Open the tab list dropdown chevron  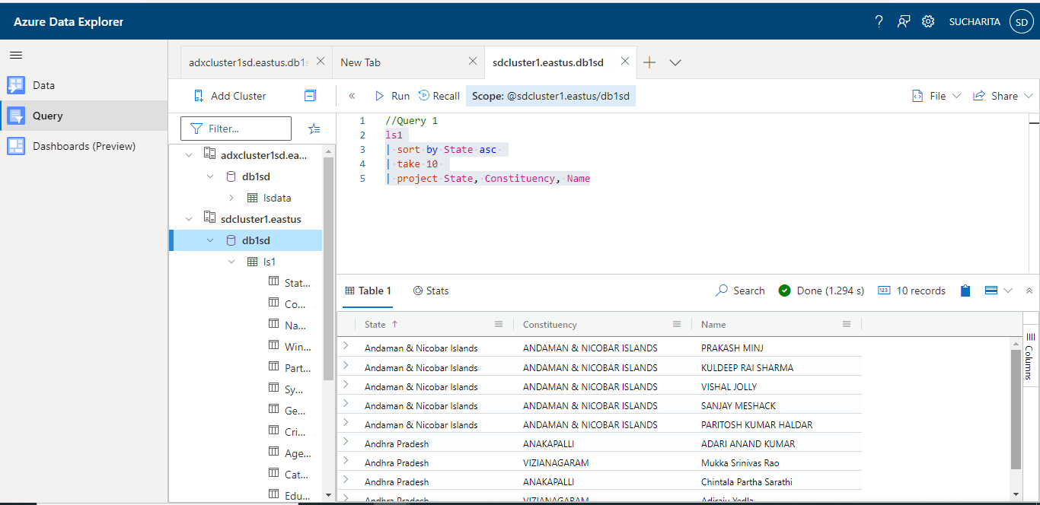675,62
